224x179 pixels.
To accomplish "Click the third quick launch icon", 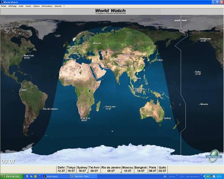I will pos(35,176).
